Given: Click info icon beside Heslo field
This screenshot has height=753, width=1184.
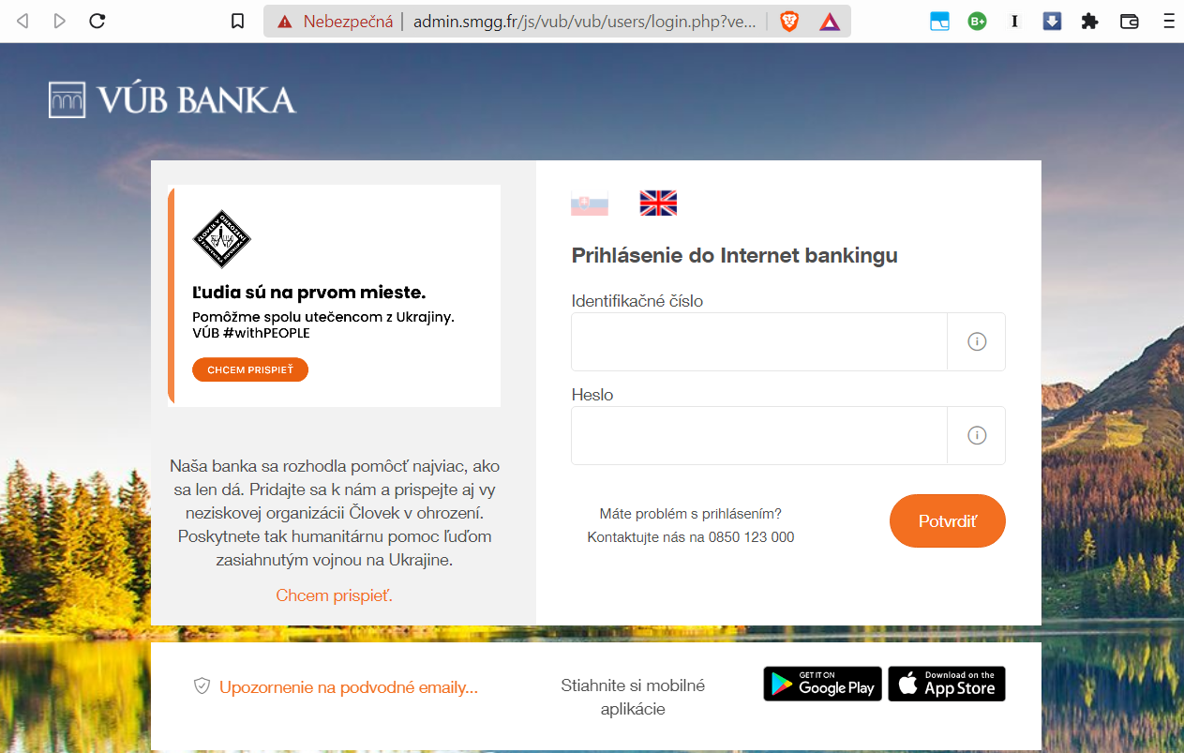Looking at the screenshot, I should point(977,435).
